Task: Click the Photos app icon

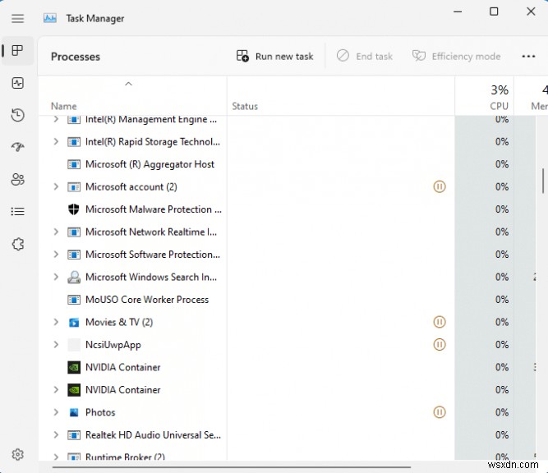Action: [74, 412]
